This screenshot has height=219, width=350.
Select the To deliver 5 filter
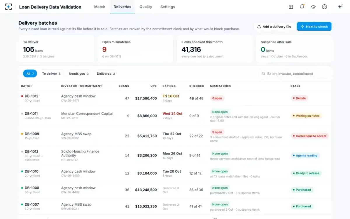(x=51, y=74)
